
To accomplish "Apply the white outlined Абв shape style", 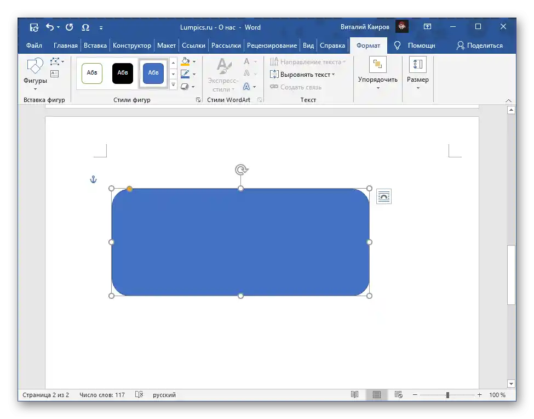I will [92, 73].
